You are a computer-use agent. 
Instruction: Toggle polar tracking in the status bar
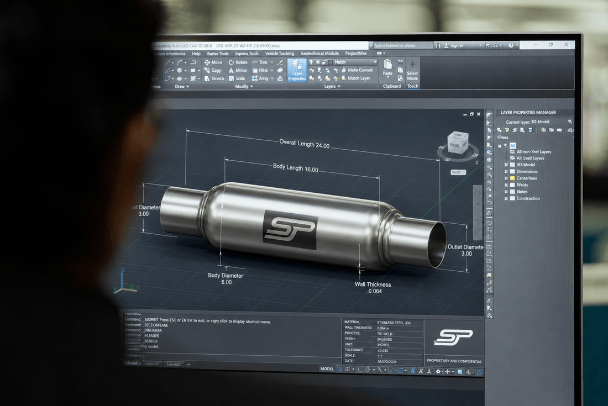[x=368, y=370]
